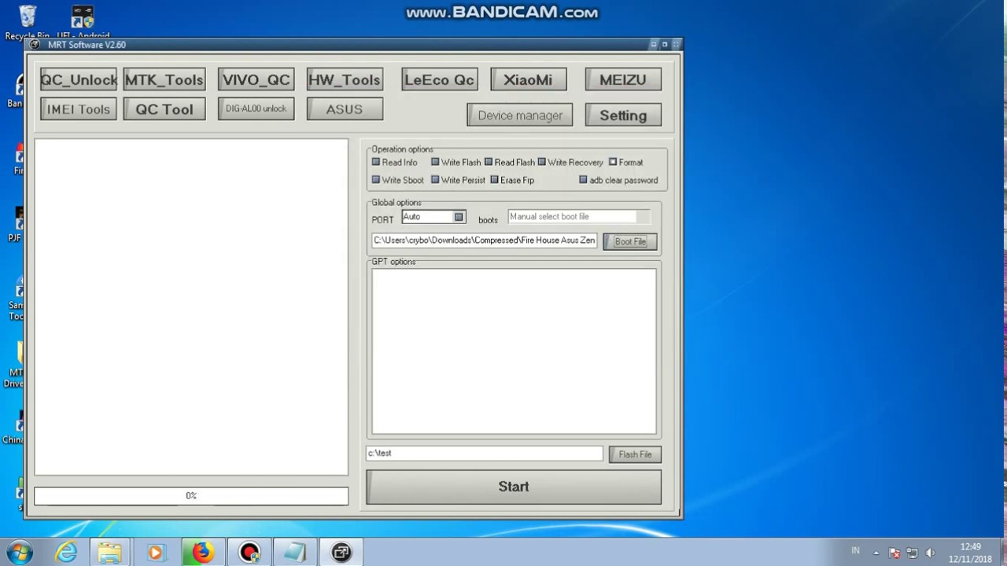1007x566 pixels.
Task: Switch to the XiaoMi module
Action: [x=528, y=79]
